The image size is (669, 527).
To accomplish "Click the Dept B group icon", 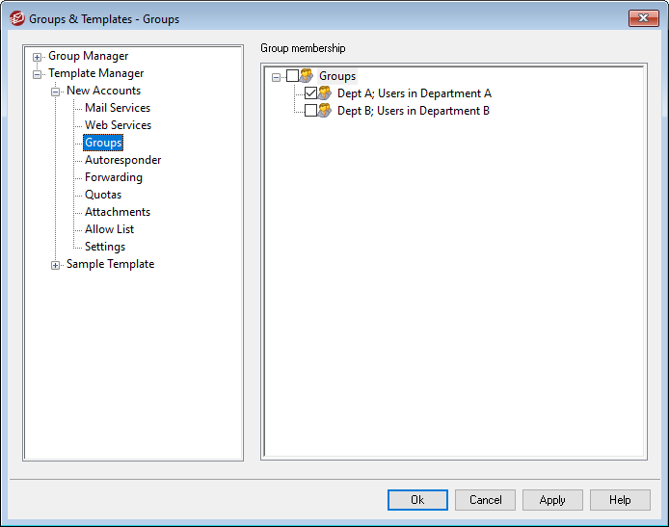I will [x=325, y=111].
